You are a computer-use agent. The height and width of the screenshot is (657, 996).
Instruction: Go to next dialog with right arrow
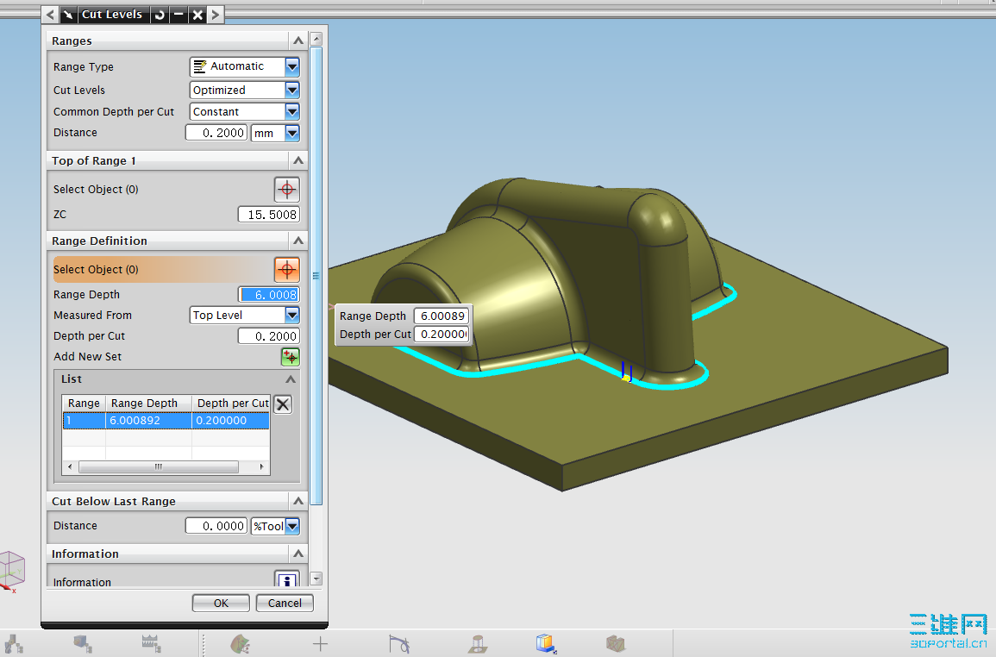pyautogui.click(x=216, y=15)
